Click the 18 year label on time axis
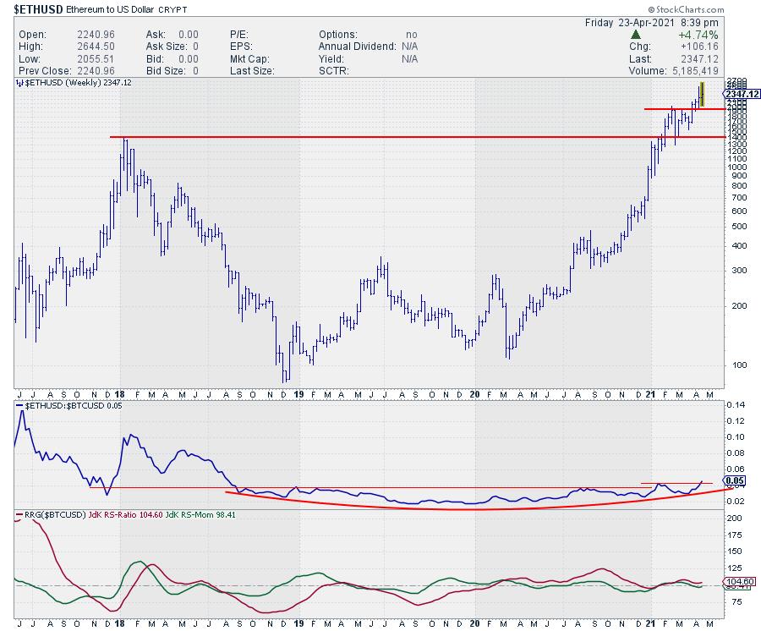The height and width of the screenshot is (631, 761). tap(119, 394)
